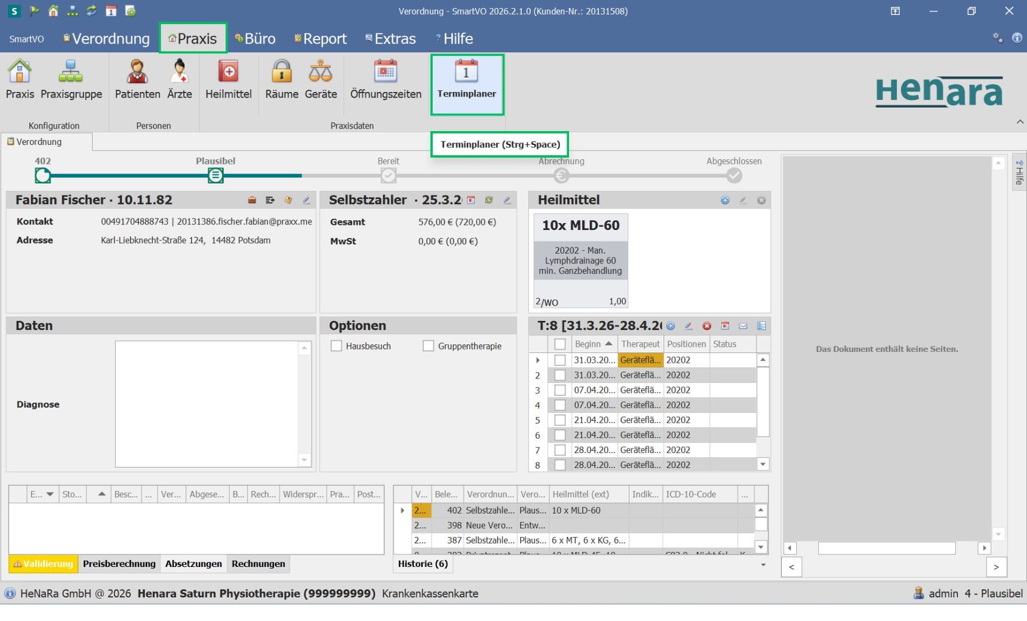Click the Abrechnung status step marker
This screenshot has height=621, width=1027.
click(562, 175)
